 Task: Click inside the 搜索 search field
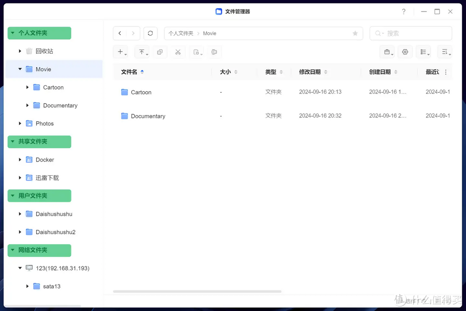coord(414,33)
